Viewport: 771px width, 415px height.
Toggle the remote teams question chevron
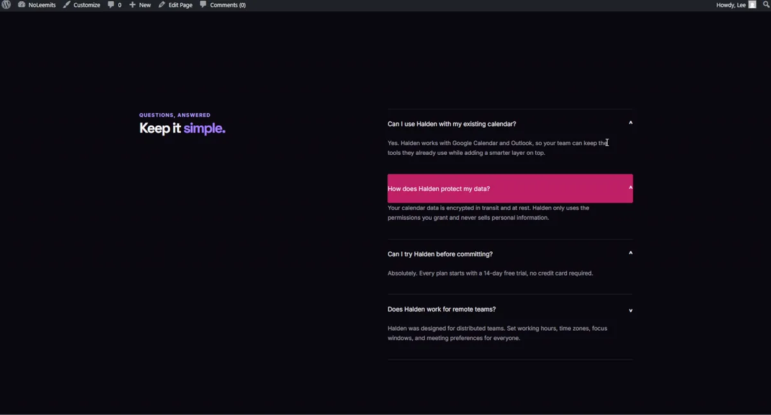(x=630, y=310)
